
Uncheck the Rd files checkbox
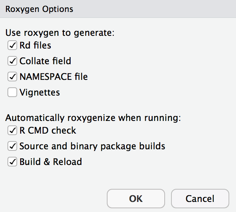pyautogui.click(x=12, y=46)
